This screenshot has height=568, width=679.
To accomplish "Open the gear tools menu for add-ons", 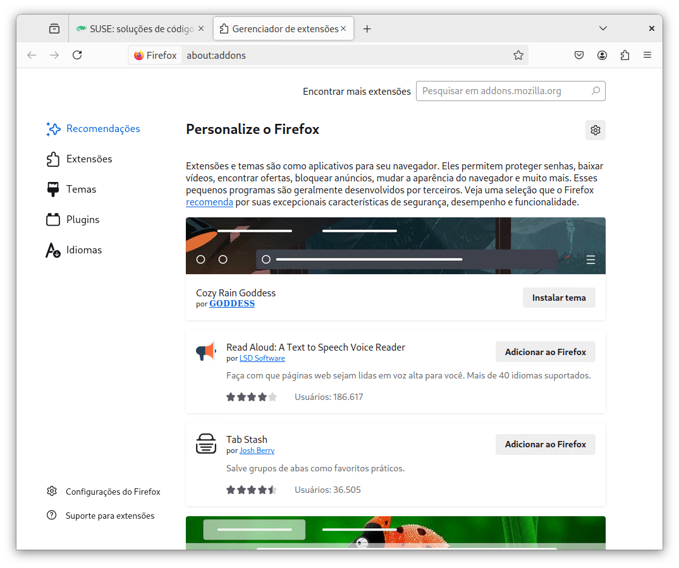I will 595,130.
